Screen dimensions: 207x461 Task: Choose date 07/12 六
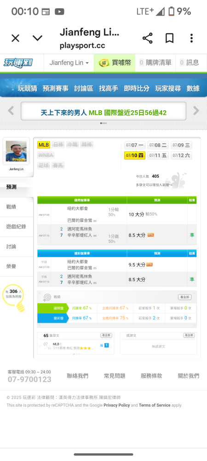pyautogui.click(x=181, y=155)
